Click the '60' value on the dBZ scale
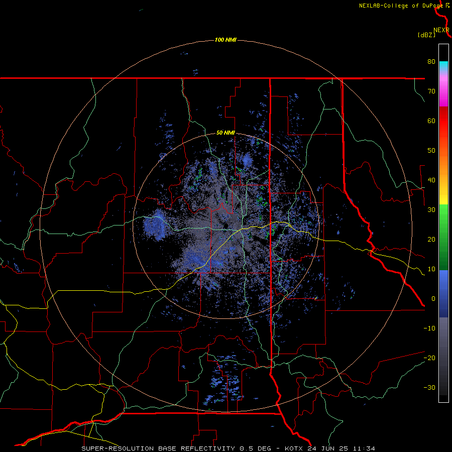 tap(431, 121)
